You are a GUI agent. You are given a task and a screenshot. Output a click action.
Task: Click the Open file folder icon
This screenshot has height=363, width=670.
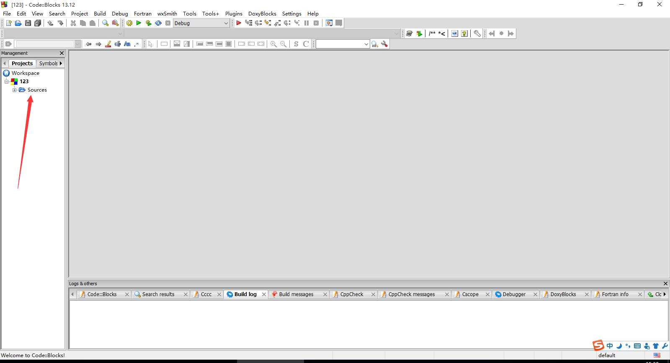(x=18, y=23)
